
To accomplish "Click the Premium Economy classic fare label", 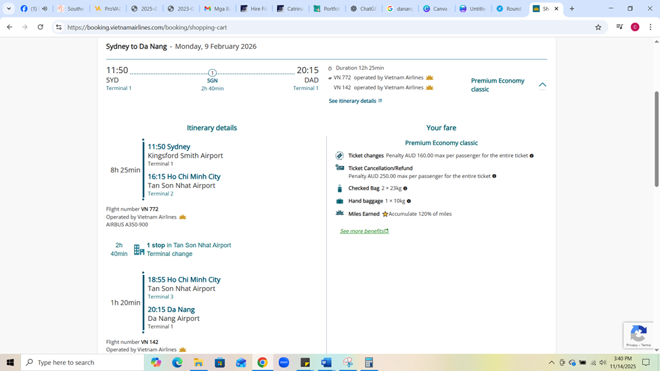I will (498, 85).
